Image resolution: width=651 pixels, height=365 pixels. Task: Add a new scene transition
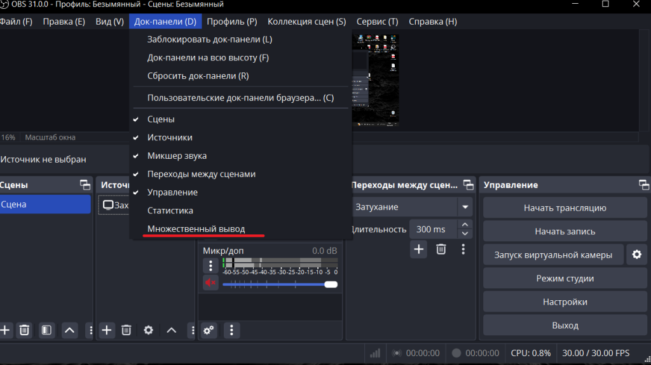pyautogui.click(x=418, y=249)
